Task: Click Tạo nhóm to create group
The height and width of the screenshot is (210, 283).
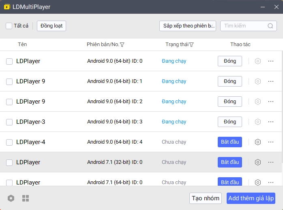Action: [x=206, y=198]
